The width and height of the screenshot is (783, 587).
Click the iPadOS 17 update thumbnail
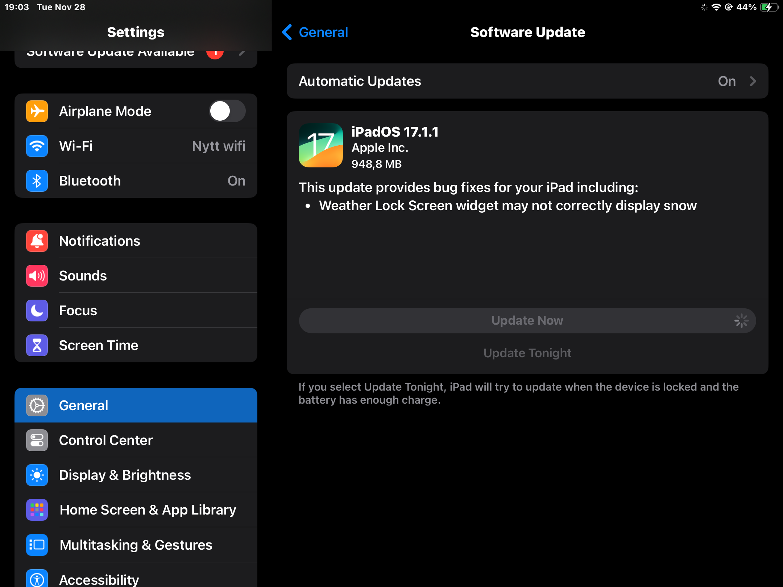pos(320,145)
